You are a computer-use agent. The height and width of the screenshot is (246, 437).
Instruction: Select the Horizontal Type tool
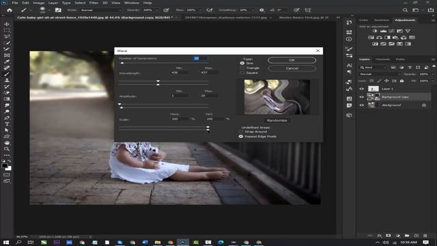pyautogui.click(x=7, y=124)
